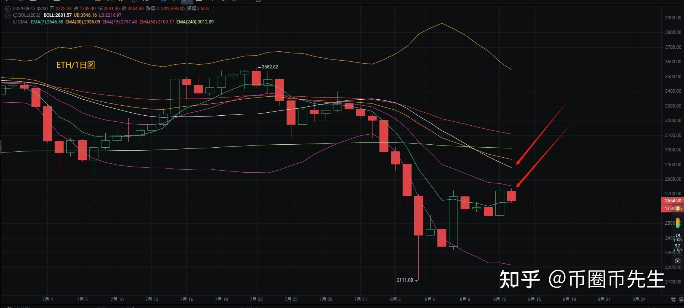Collapse the BOLL indicator row chevron
Viewport: 684px width, 308px height.
7,15
